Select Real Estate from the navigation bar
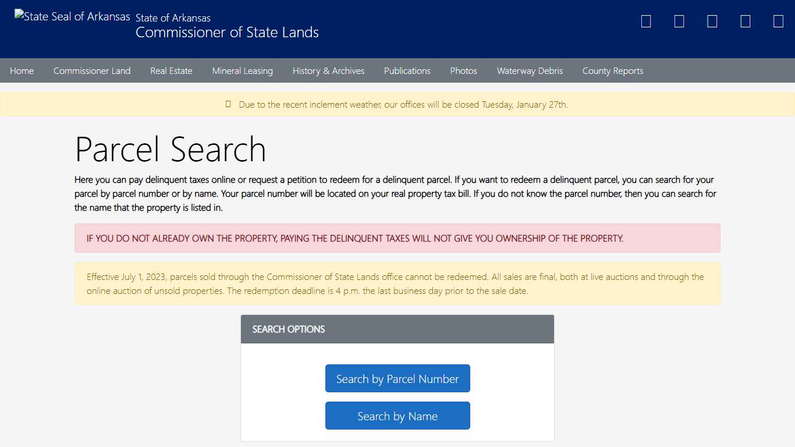Screen dimensions: 795x447 (171, 70)
